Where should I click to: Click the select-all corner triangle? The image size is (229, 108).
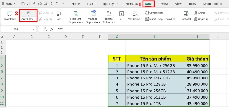pyautogui.click(x=2, y=37)
